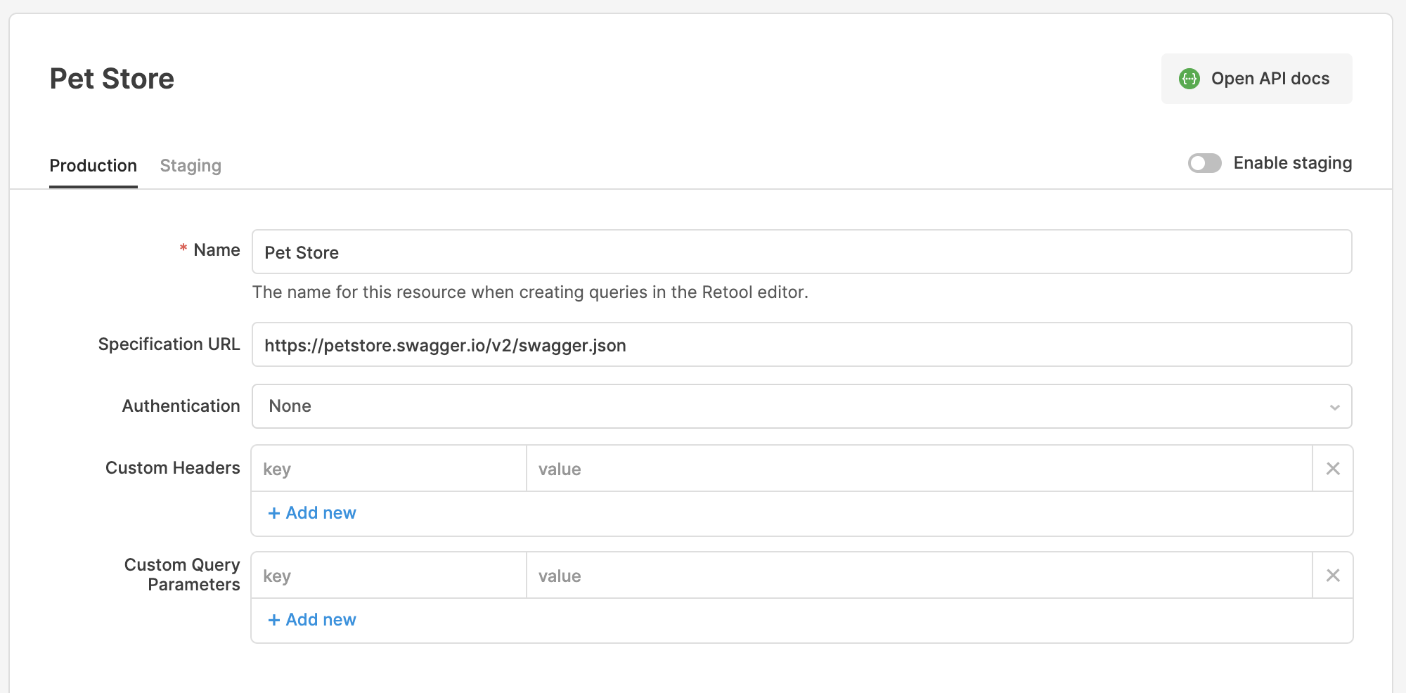Click the Pet Store page heading
1406x693 pixels.
[112, 79]
